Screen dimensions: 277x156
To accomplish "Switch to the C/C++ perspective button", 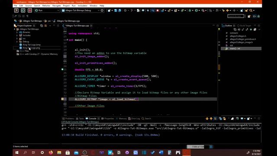I will tap(254, 16).
